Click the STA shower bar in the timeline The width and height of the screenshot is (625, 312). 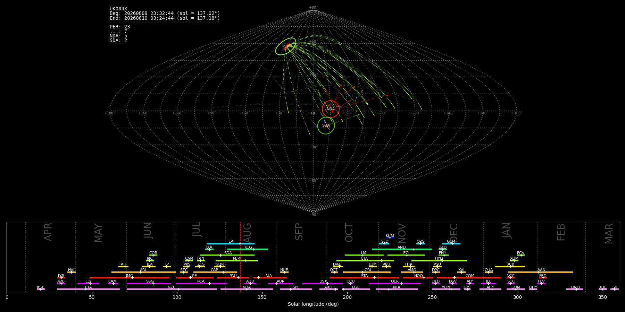coord(364,278)
